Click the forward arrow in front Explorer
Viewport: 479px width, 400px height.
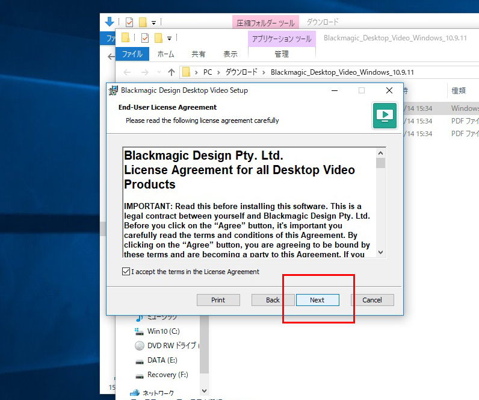(x=145, y=72)
